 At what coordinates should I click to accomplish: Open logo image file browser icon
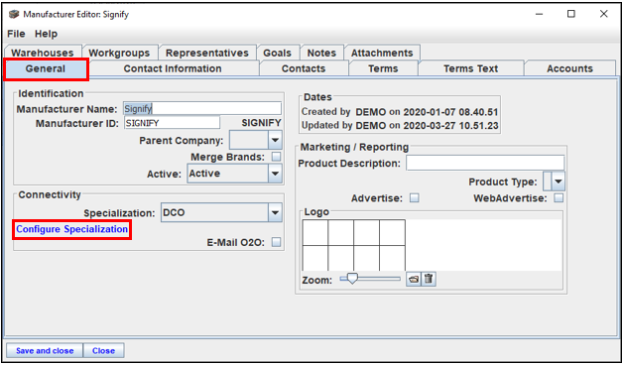(414, 279)
